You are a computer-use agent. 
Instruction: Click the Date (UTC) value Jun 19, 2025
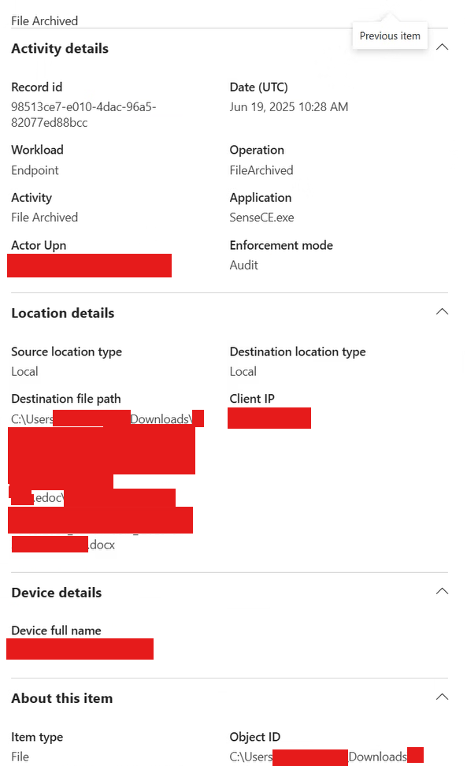coord(289,106)
